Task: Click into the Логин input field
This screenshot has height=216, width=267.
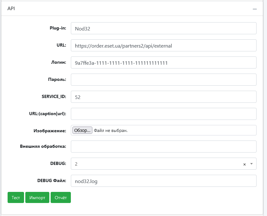Action: (164, 62)
